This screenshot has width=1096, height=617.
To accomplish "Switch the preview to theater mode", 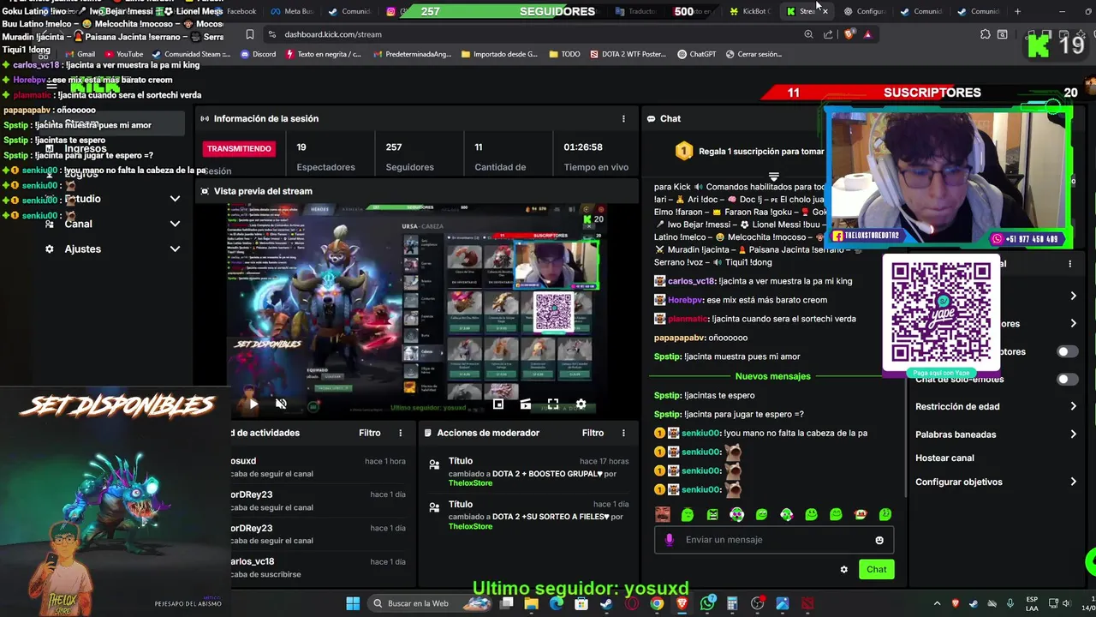I will point(526,404).
